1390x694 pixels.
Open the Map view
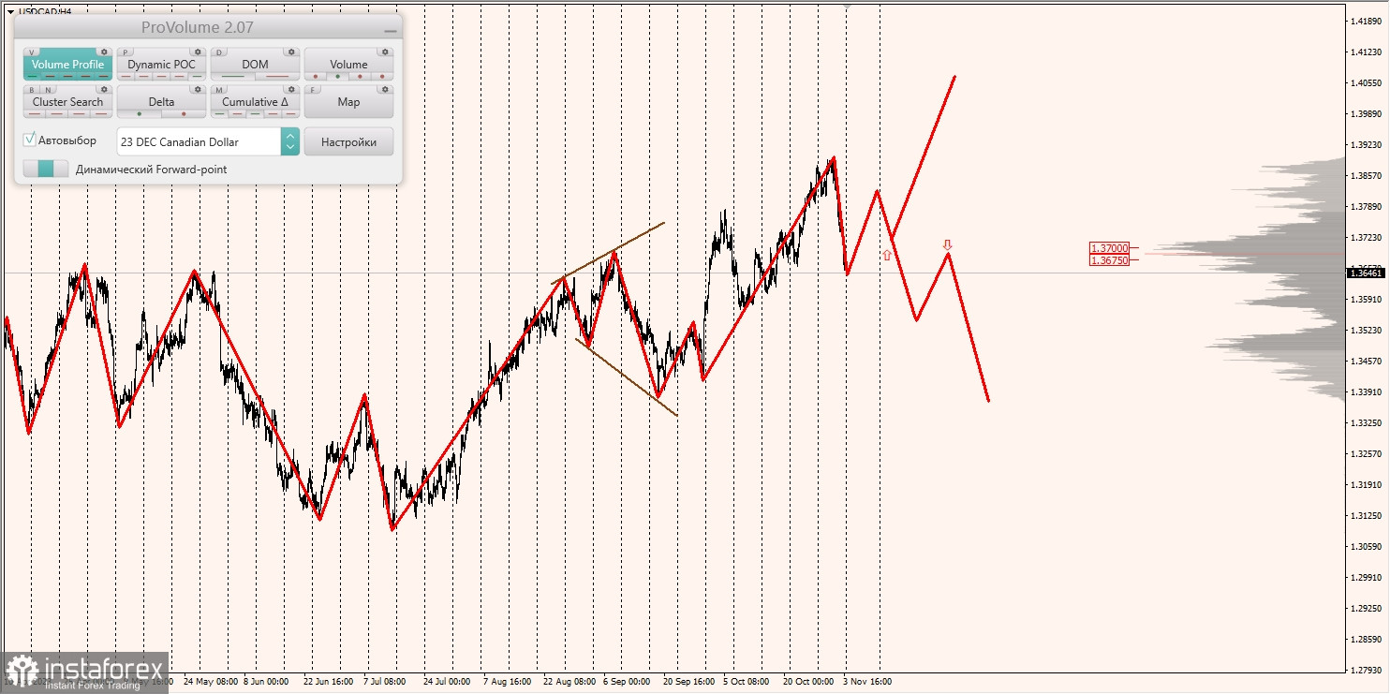(348, 102)
